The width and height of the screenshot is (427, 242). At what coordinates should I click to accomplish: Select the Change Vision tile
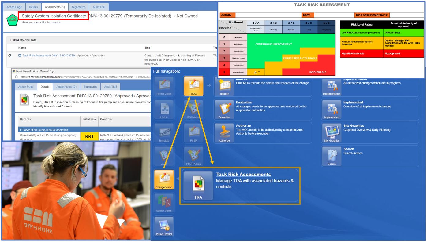click(164, 180)
